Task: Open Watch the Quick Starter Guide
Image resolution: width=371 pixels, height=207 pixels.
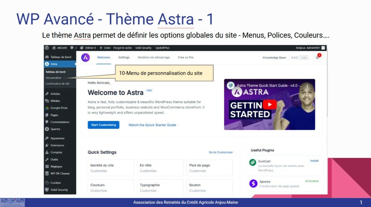Action: [x=153, y=125]
